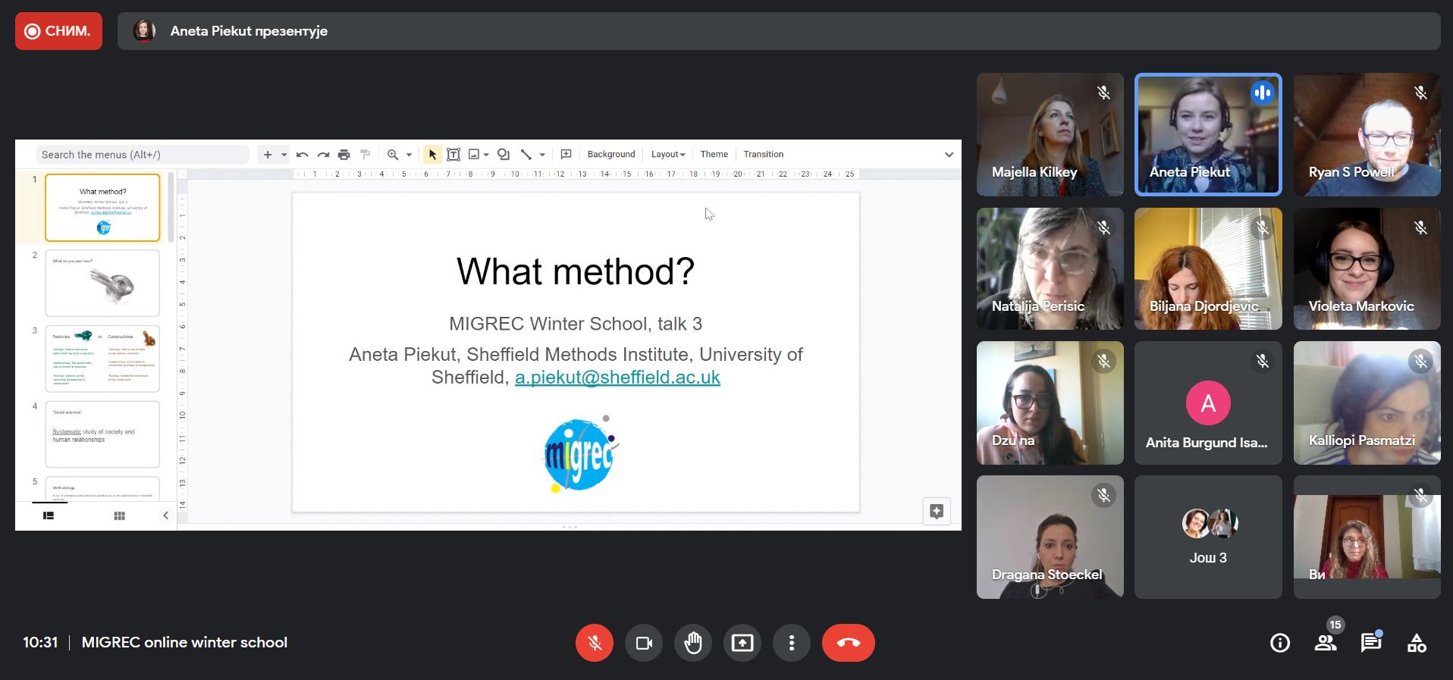
Task: Raise hand using the hand icon
Action: [x=692, y=643]
